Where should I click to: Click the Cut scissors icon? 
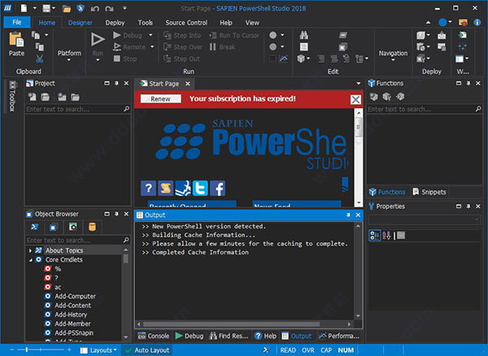click(x=40, y=59)
